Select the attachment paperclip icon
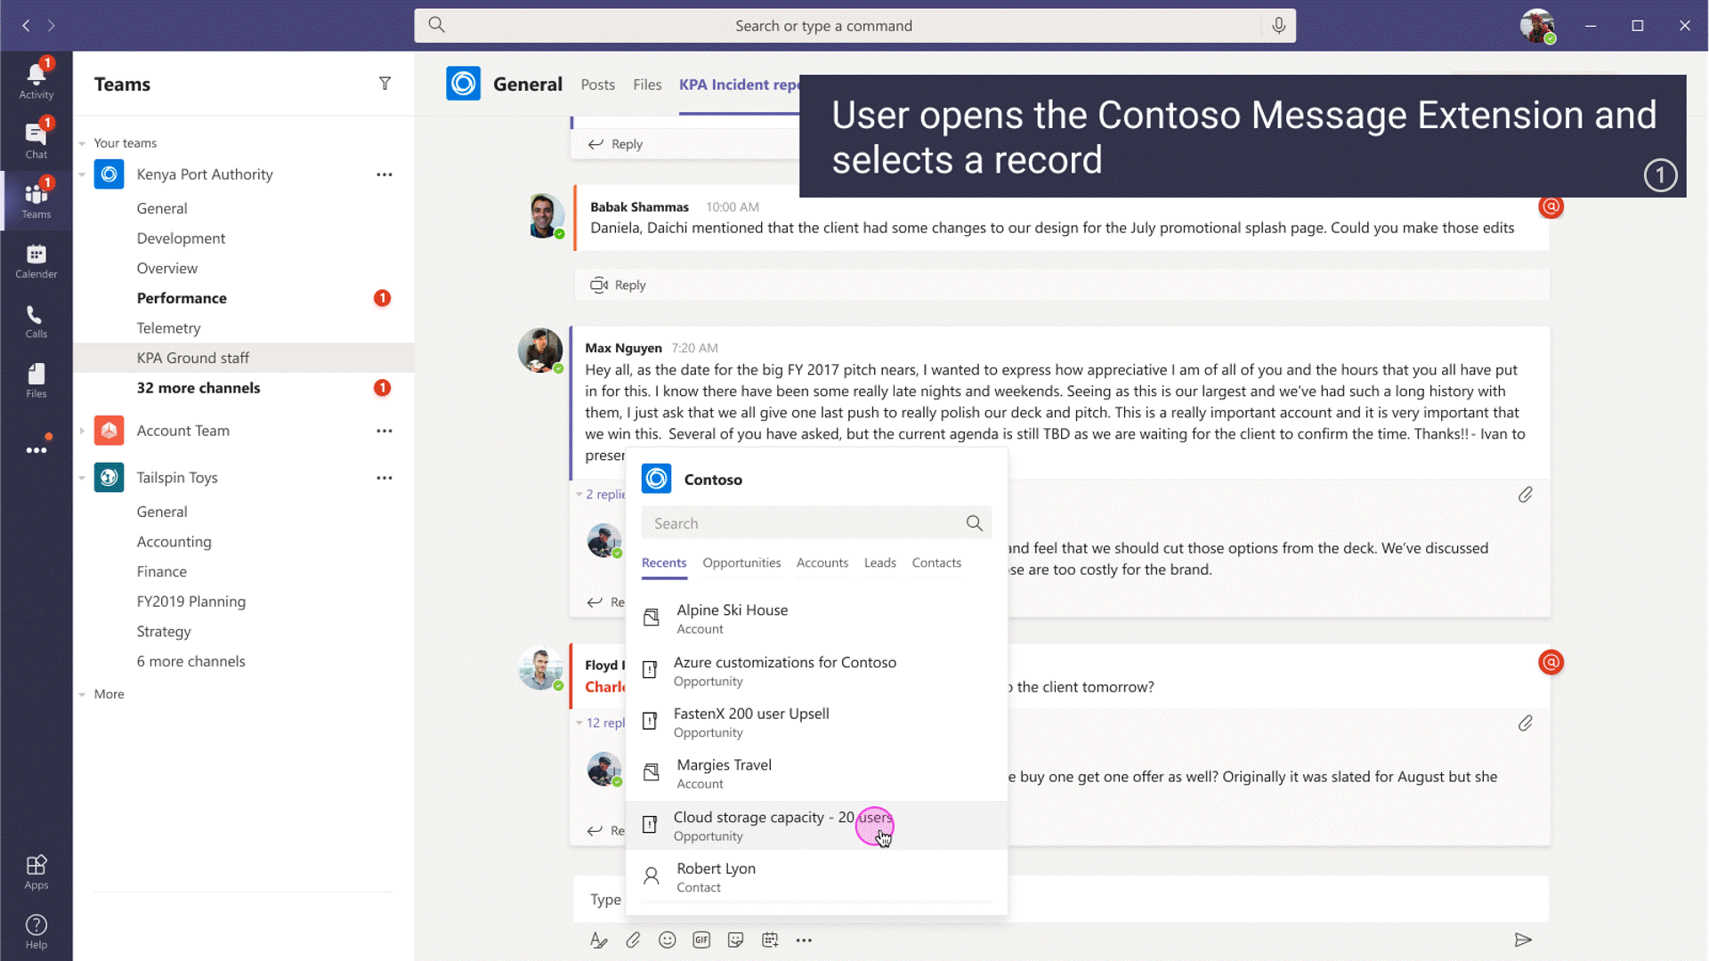Viewport: 1709px width, 961px height. 633,939
